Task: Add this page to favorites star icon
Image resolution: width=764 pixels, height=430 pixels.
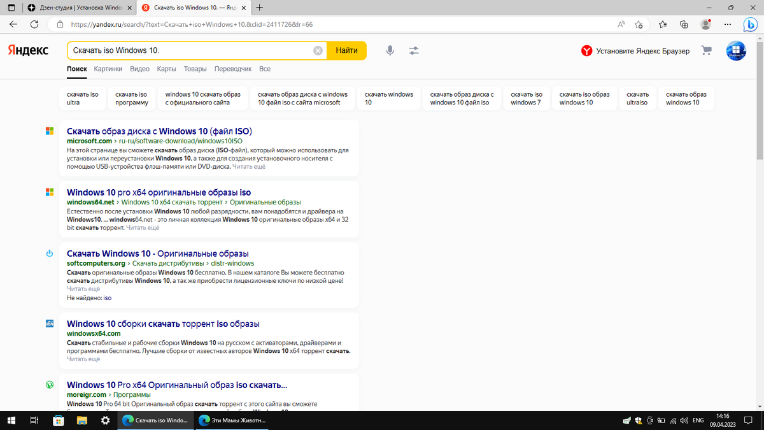Action: click(639, 25)
